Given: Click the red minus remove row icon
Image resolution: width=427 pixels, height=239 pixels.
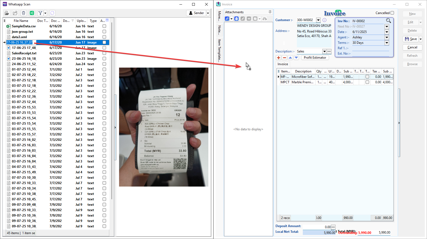Looking at the screenshot, I should coord(284,58).
